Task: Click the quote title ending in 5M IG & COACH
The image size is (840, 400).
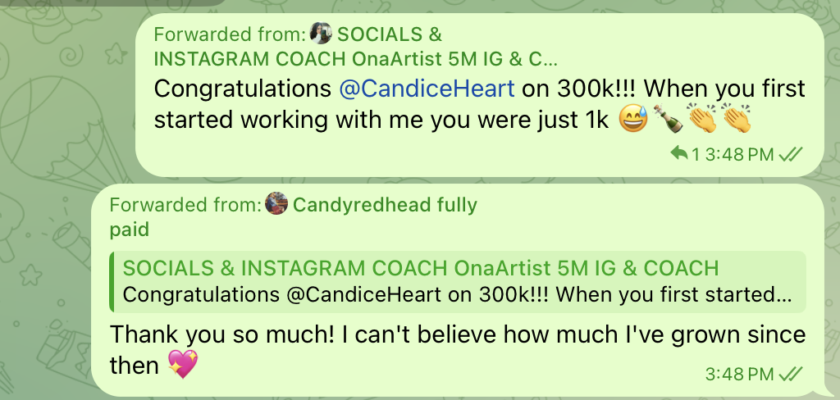Action: pos(420,267)
